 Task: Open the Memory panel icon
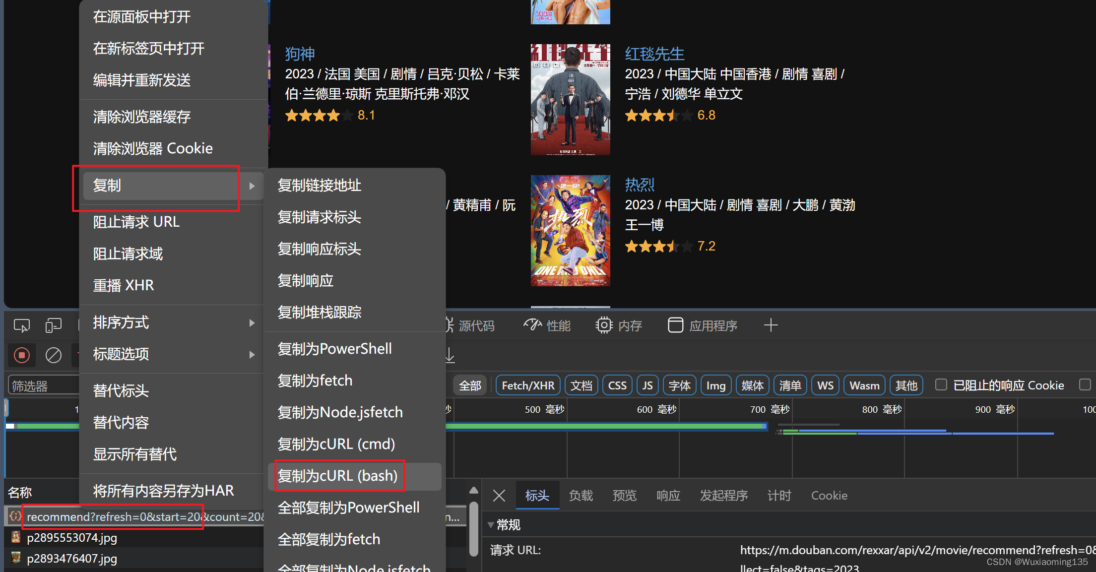603,325
